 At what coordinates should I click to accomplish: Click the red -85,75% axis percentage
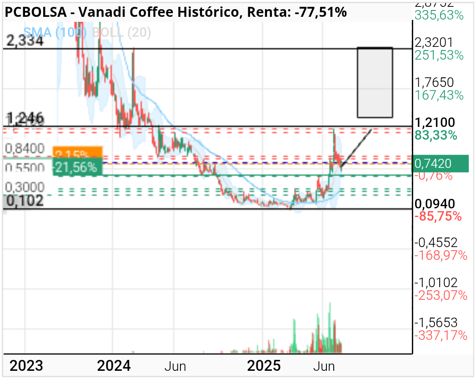(438, 217)
